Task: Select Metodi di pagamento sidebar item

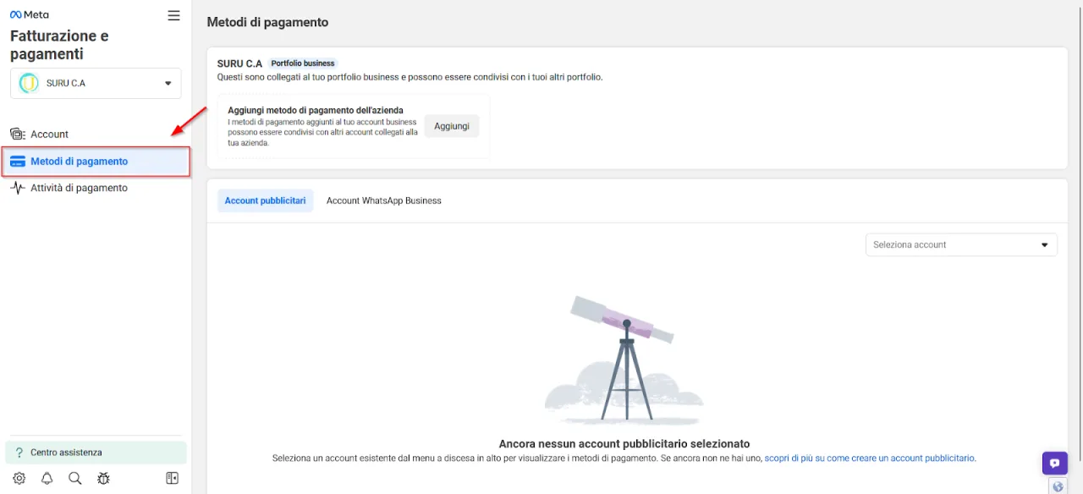Action: 96,162
